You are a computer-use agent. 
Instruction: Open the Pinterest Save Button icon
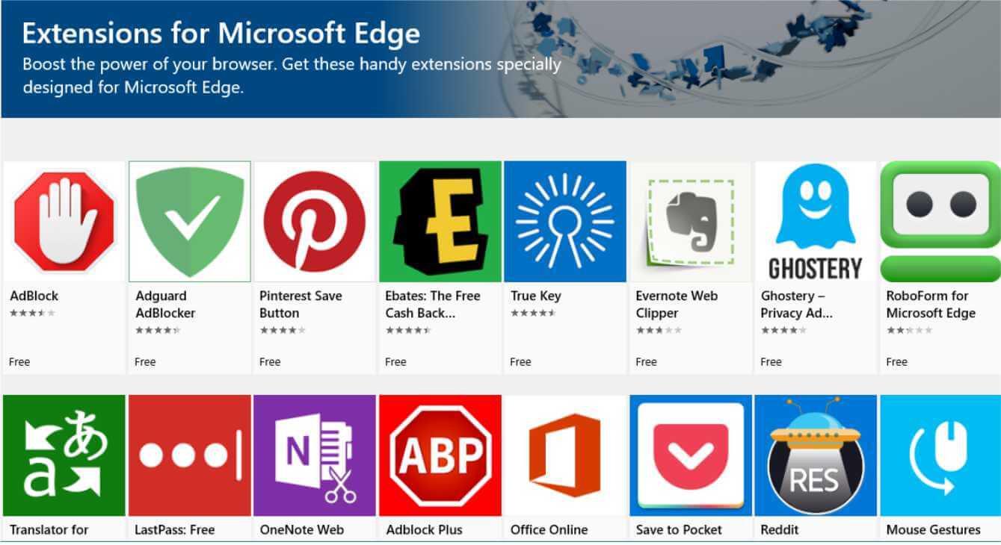pyautogui.click(x=315, y=222)
